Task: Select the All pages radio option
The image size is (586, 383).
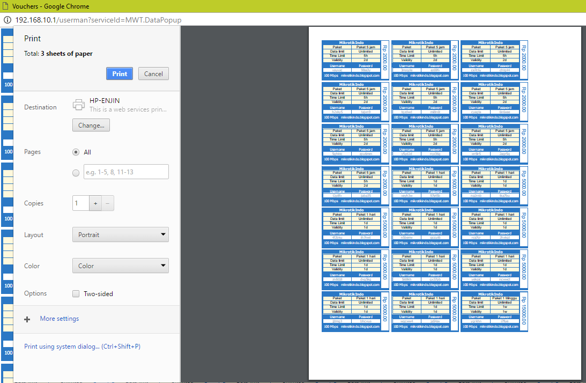Action: pos(76,152)
